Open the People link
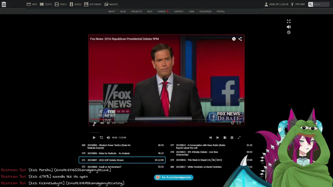 tap(221, 11)
